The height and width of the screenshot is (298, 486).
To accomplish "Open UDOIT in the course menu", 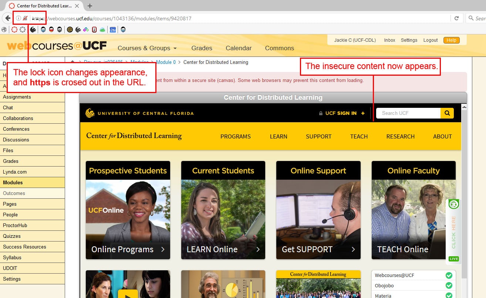I will click(32, 268).
